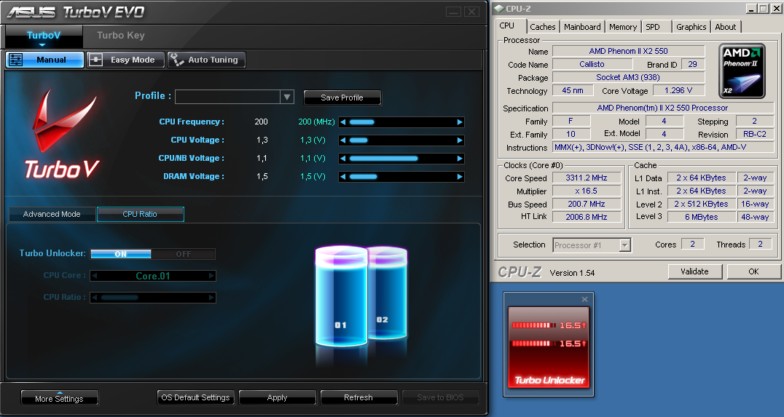The image size is (784, 417).
Task: Open the About tab in CPU-Z
Action: (x=726, y=27)
